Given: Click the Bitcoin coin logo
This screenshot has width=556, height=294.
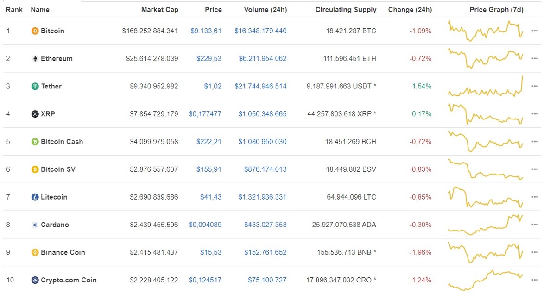Looking at the screenshot, I should coord(34,31).
